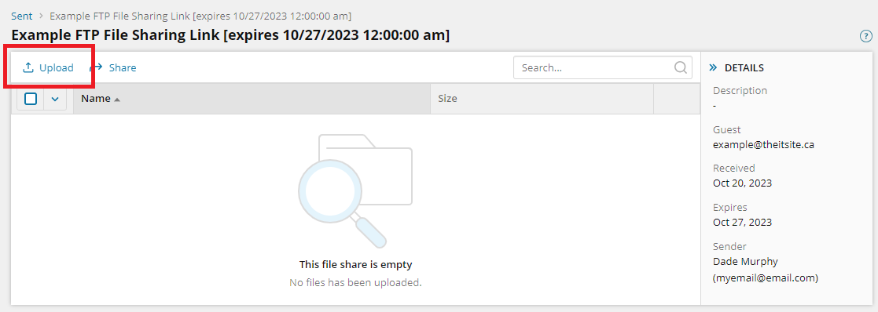878x312 pixels.
Task: Click the Share arrow icon
Action: pos(97,67)
